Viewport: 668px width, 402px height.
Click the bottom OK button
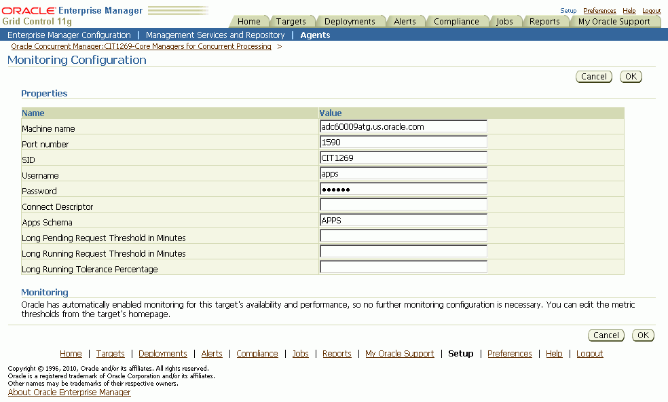point(644,335)
